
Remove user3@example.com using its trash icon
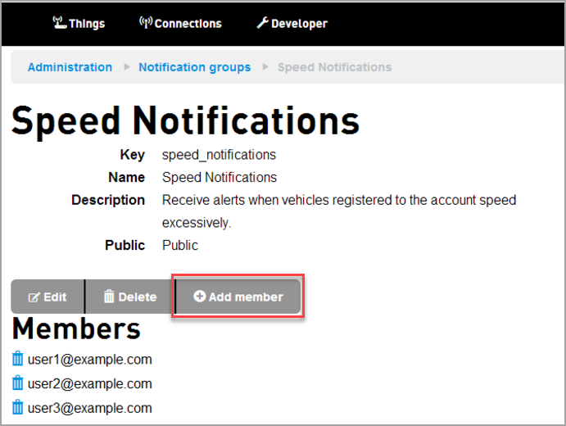coord(18,408)
